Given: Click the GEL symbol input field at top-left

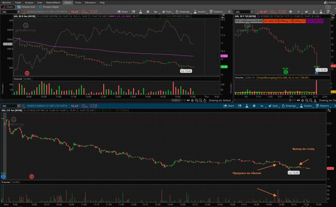Looking at the screenshot, I should 9,12.
